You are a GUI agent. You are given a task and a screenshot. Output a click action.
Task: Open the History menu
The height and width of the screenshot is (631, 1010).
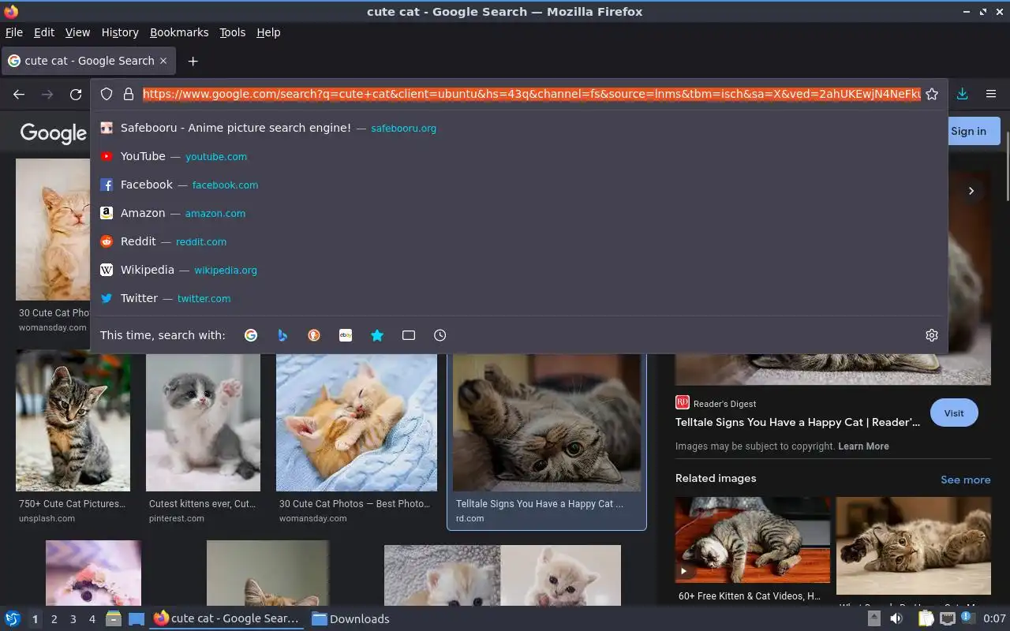[120, 32]
